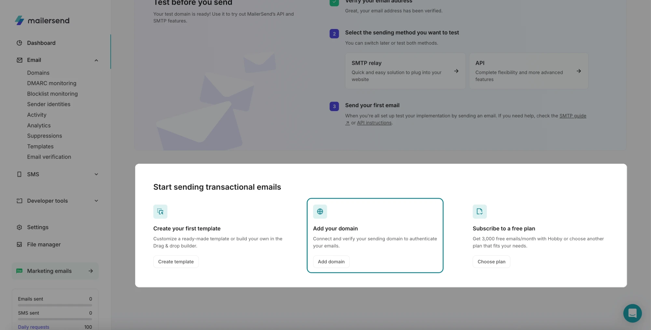Click the SMTP relay arrow icon

click(x=456, y=71)
